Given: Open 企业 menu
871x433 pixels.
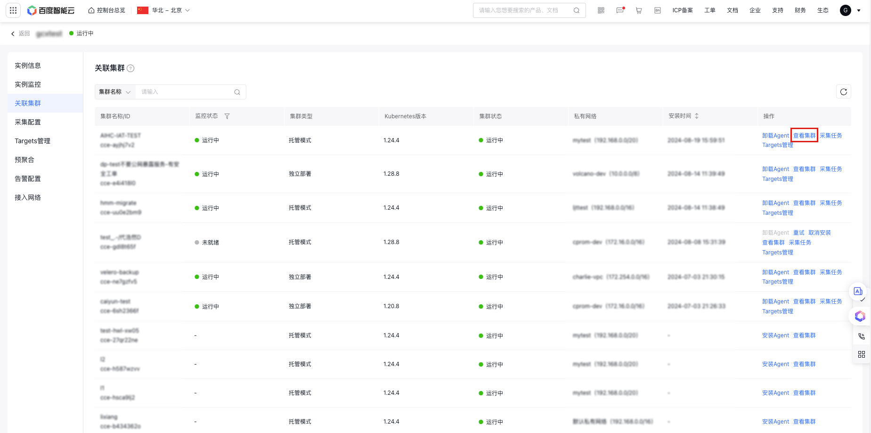Looking at the screenshot, I should pyautogui.click(x=755, y=10).
